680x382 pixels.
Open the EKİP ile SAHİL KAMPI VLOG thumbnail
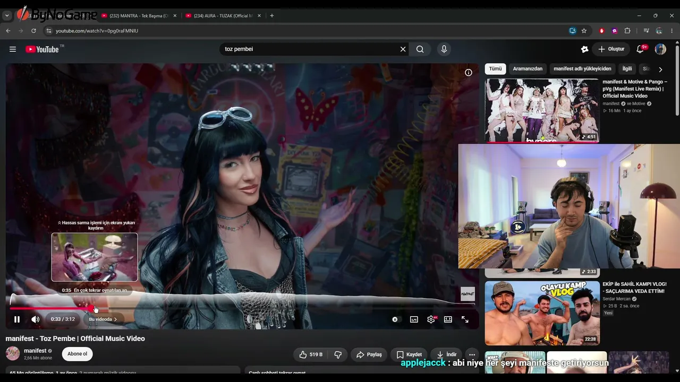[x=542, y=313]
